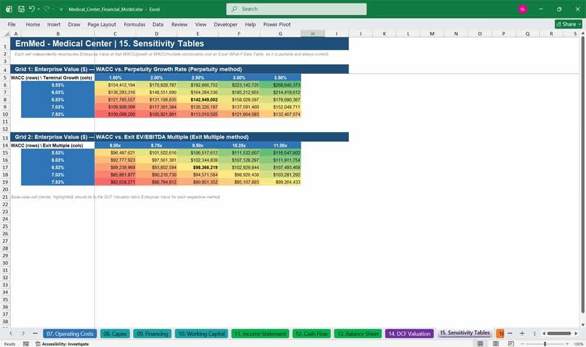586x347 pixels.
Task: Switch to Normal view
Action: coord(481,343)
